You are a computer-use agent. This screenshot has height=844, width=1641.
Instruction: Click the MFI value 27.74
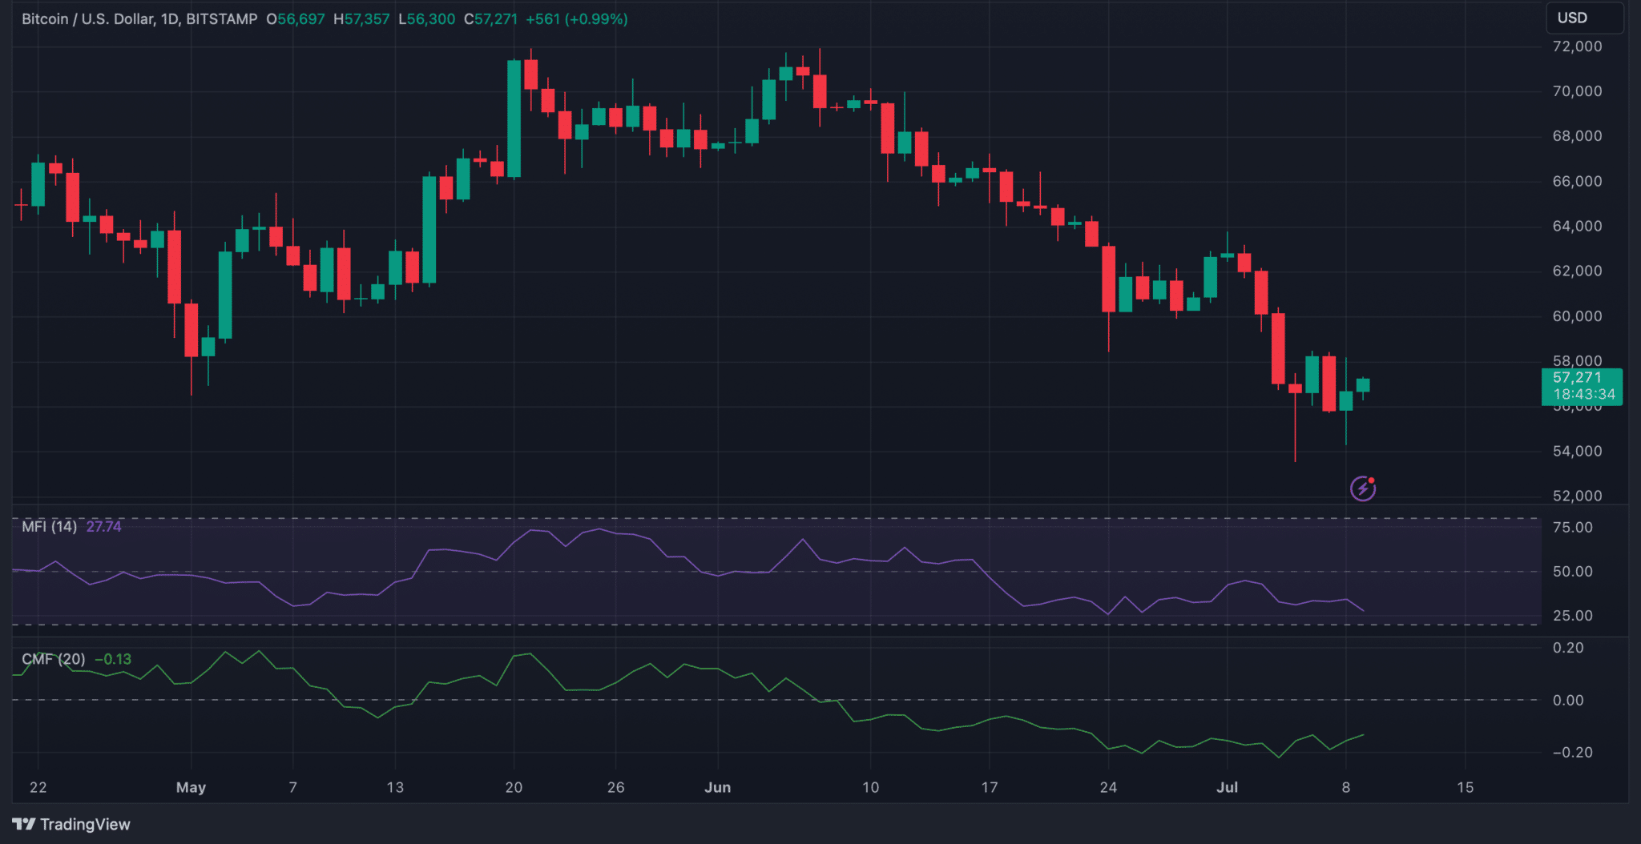tap(104, 526)
